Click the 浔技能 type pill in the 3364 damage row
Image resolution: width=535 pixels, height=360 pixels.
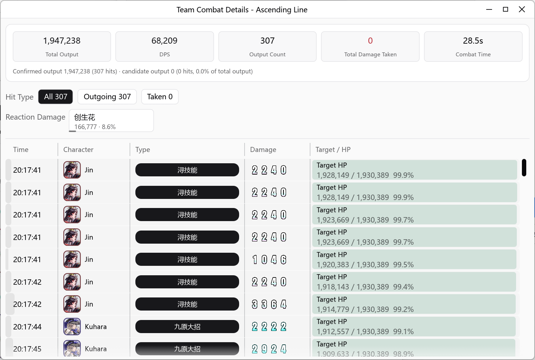[x=187, y=304]
